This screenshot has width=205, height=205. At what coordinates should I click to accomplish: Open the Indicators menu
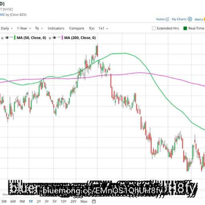[x=56, y=28]
